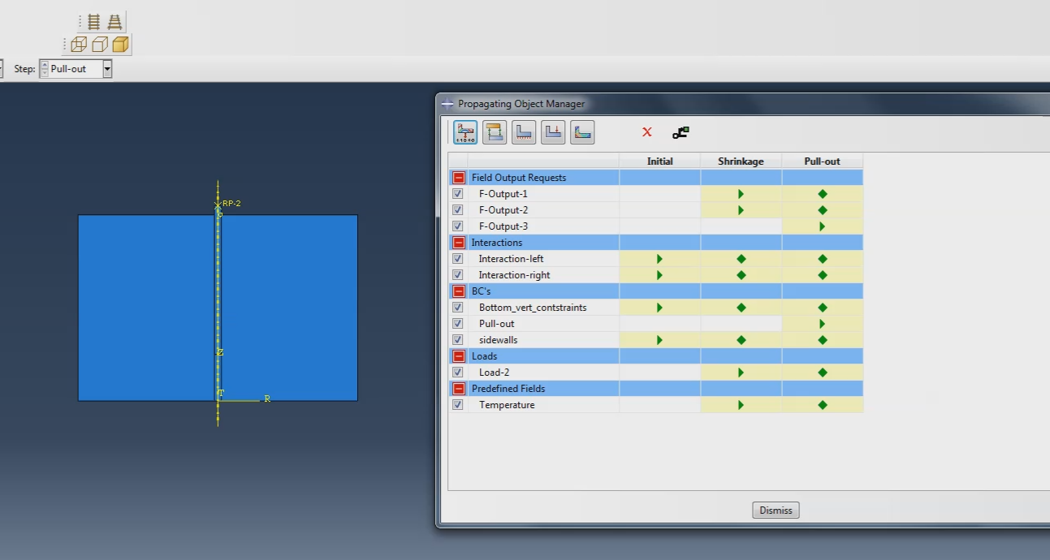This screenshot has width=1050, height=560.
Task: Select the Pull-out column header
Action: 822,161
